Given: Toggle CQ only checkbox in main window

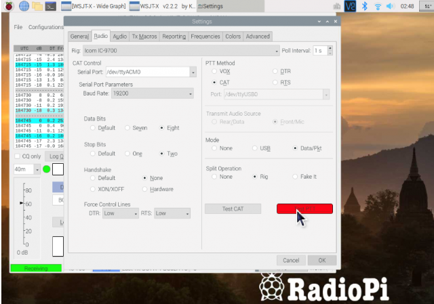Looking at the screenshot, I should point(17,156).
